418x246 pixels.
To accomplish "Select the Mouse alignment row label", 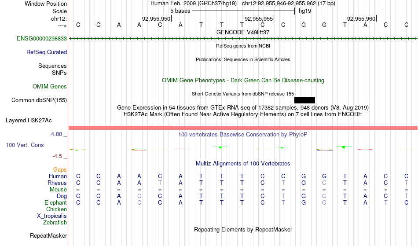I will point(59,190).
